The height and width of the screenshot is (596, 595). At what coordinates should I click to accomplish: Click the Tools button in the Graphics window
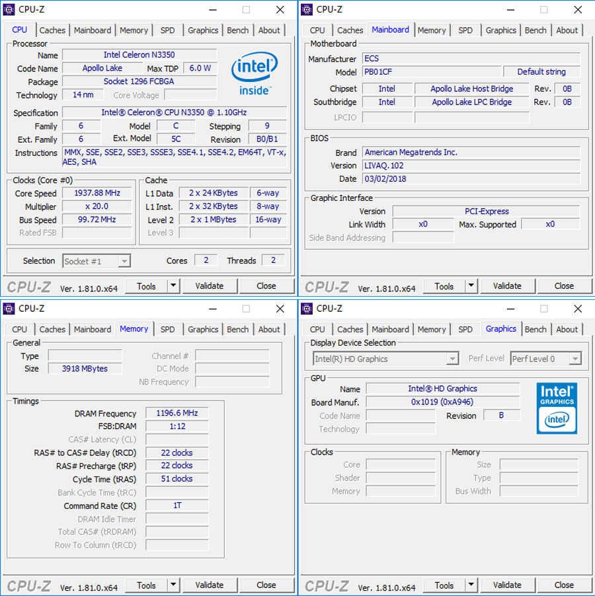click(444, 585)
